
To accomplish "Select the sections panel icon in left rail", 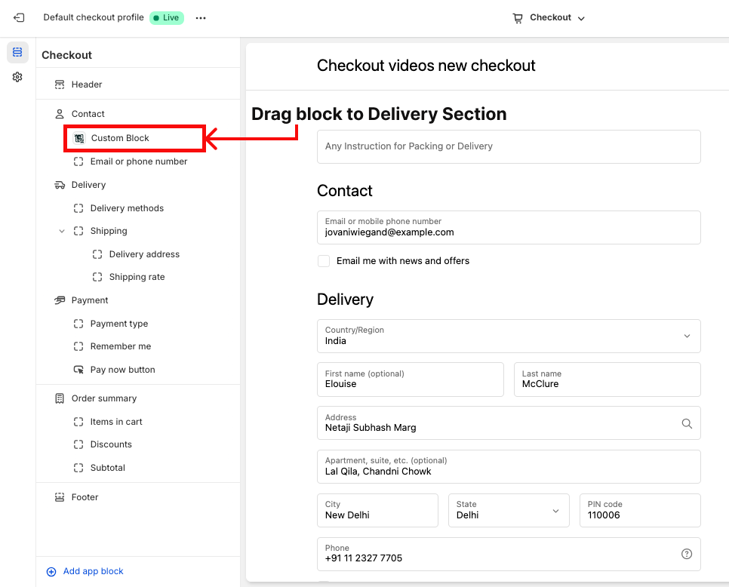I will pos(17,52).
